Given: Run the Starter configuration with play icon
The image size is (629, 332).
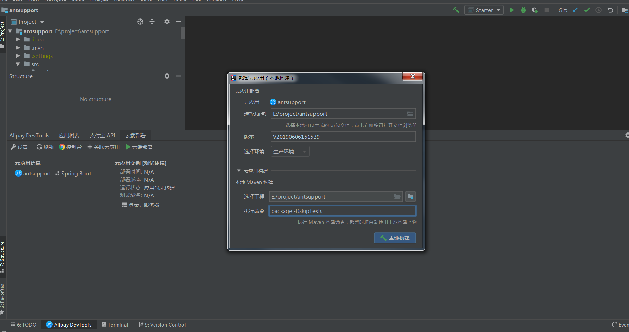Looking at the screenshot, I should tap(512, 10).
